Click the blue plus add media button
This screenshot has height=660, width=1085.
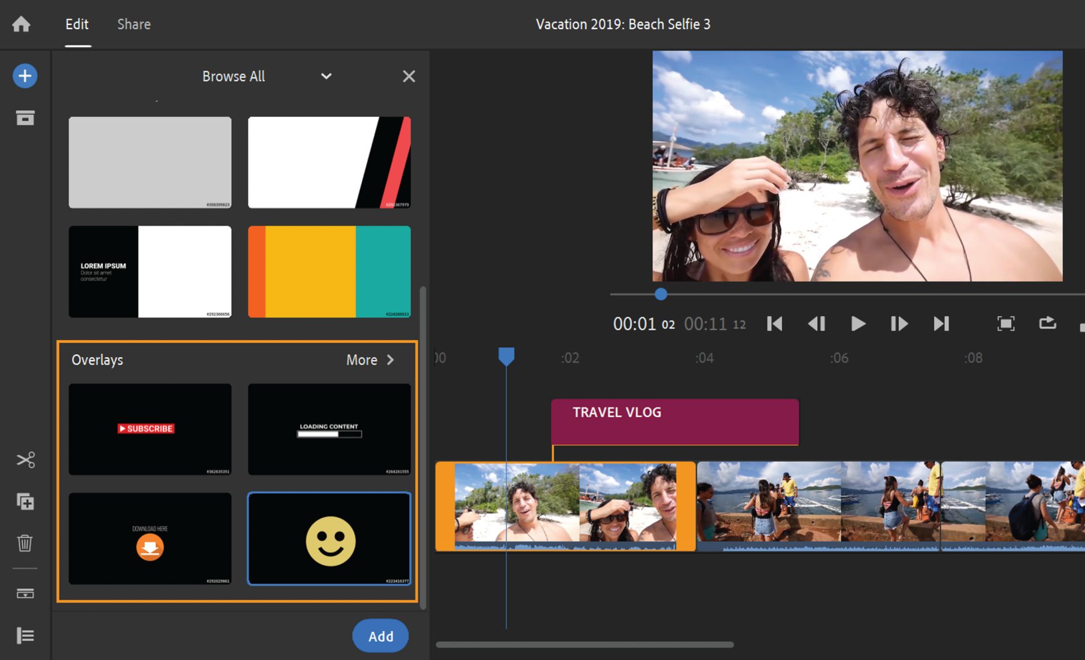coord(25,76)
